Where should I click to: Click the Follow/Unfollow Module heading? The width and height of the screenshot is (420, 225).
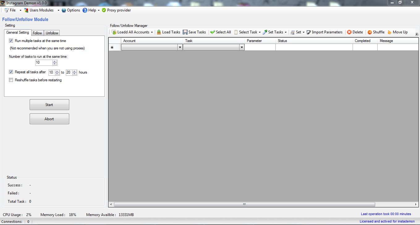(25, 19)
